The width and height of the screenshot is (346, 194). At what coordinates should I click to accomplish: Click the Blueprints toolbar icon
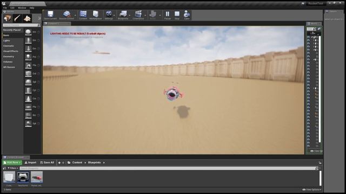pos(123,14)
